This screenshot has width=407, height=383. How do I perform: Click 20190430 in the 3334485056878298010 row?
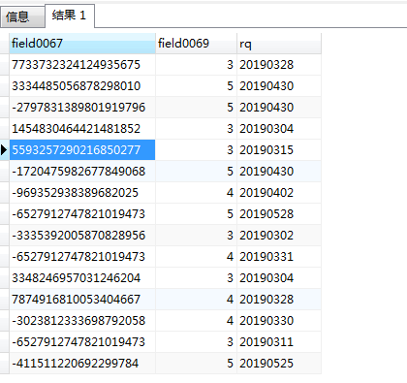click(x=279, y=86)
